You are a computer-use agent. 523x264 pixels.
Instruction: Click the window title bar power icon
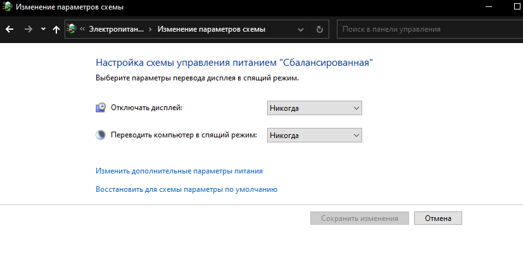coord(7,7)
